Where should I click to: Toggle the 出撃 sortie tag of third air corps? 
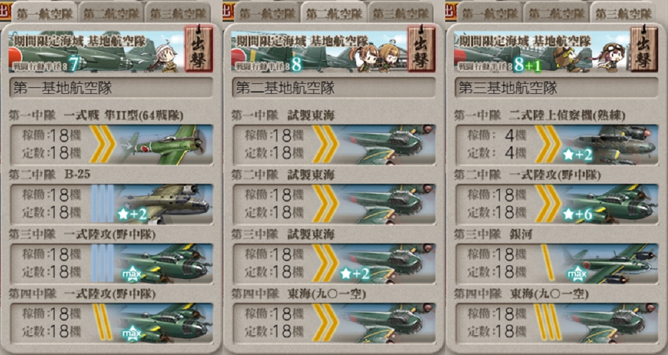point(644,49)
